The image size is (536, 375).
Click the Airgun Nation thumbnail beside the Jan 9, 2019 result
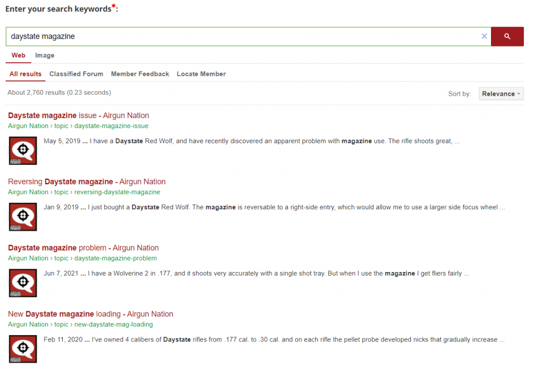point(23,217)
